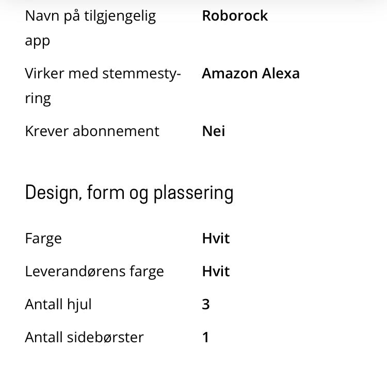The height and width of the screenshot is (384, 387).
Task: Select the 'Roborock' app name value
Action: tap(235, 16)
